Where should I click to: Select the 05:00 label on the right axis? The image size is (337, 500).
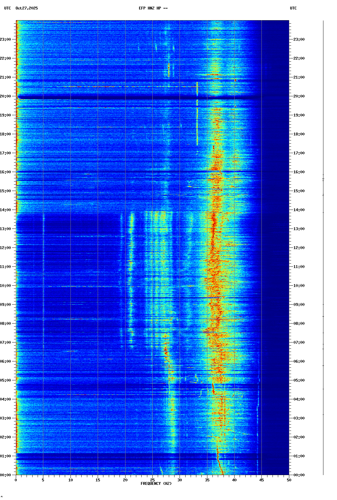(x=299, y=380)
